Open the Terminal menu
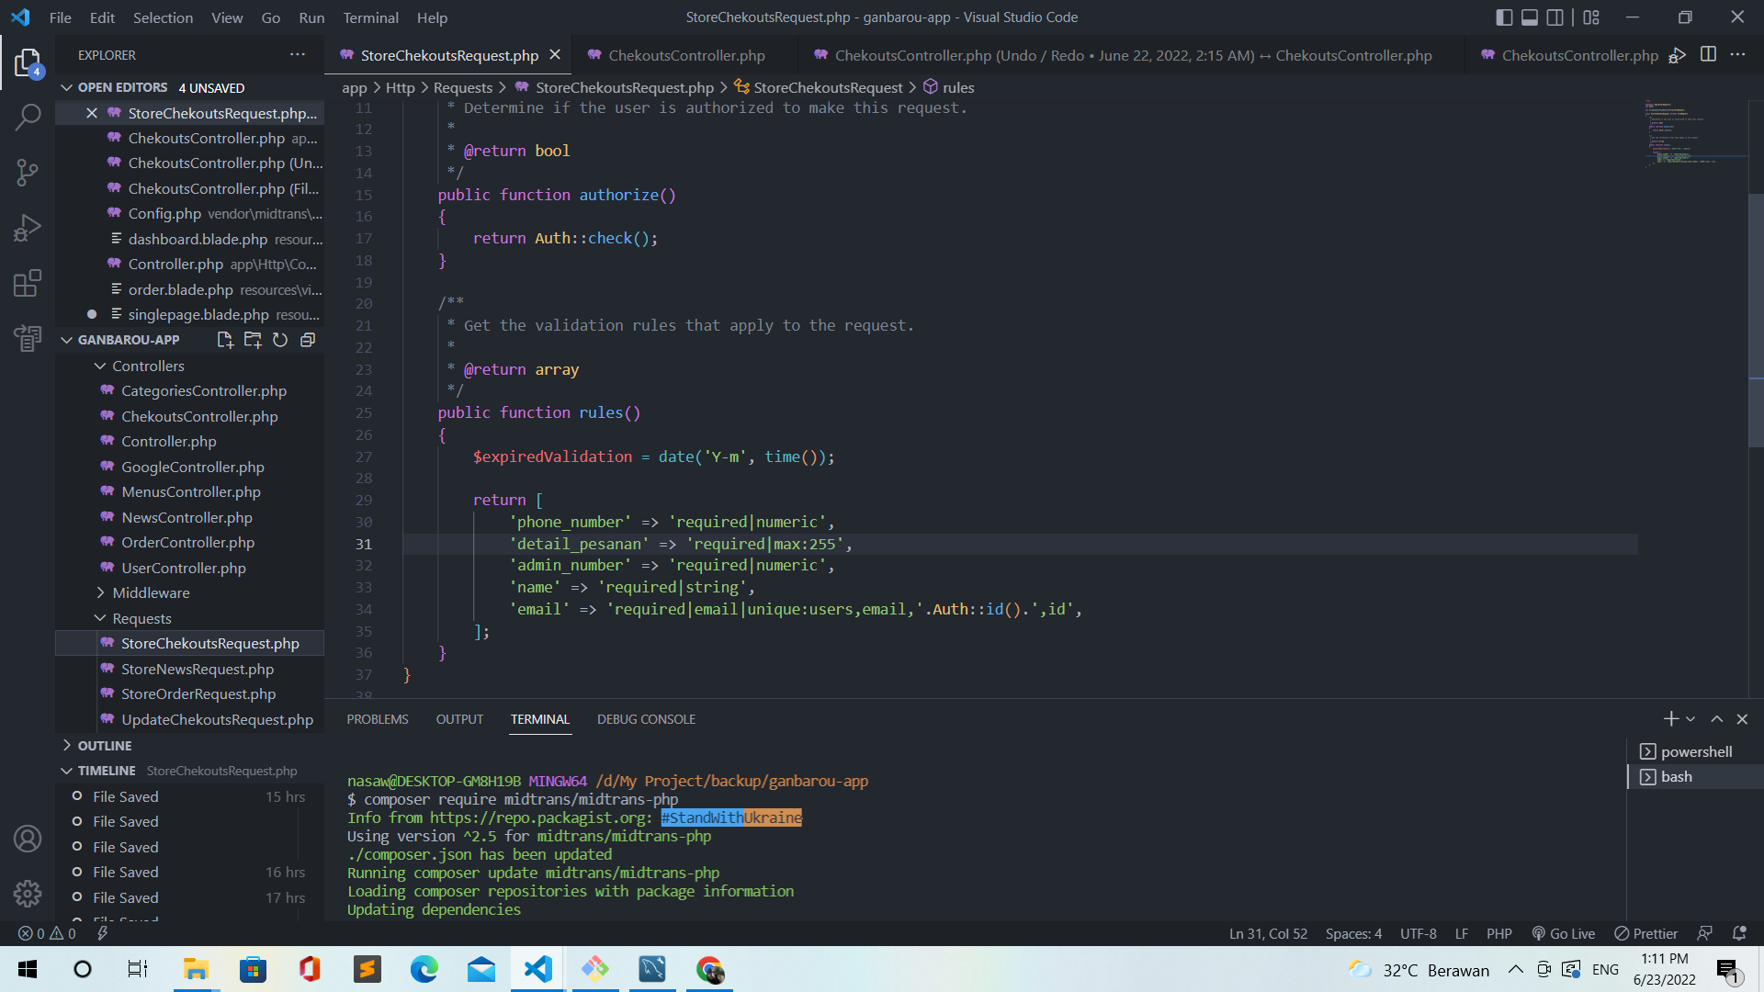 (370, 17)
